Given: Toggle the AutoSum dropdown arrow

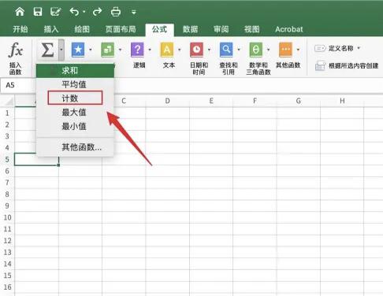Looking at the screenshot, I should pos(61,50).
